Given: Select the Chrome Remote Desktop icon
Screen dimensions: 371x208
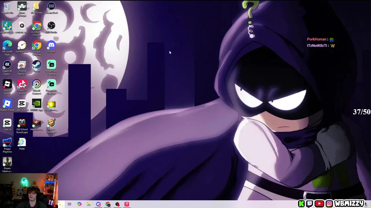Looking at the screenshot, I should [x=22, y=68].
